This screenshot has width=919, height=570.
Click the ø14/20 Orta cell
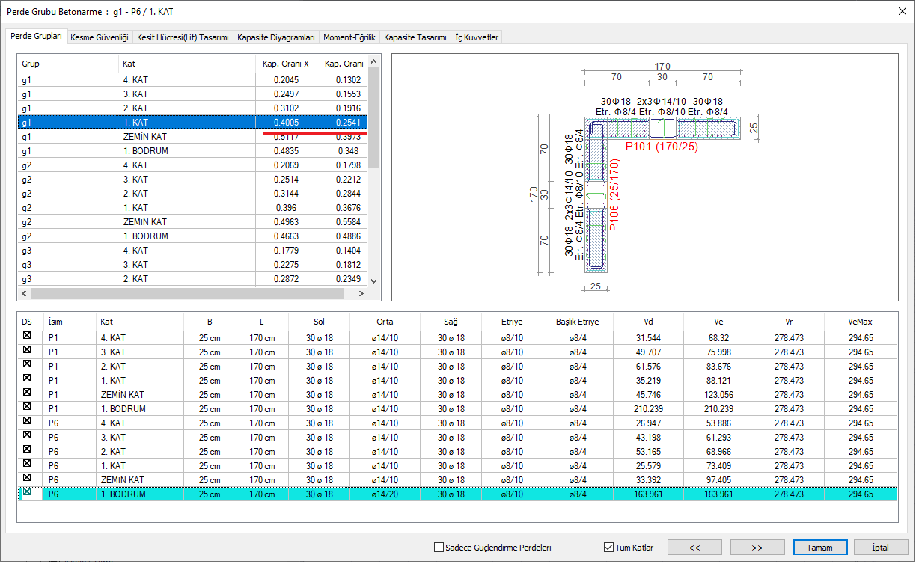pos(386,494)
